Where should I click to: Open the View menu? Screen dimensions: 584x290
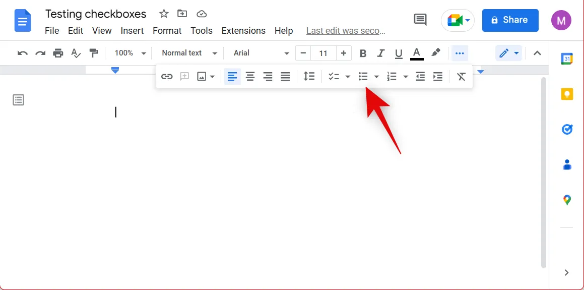pos(102,31)
